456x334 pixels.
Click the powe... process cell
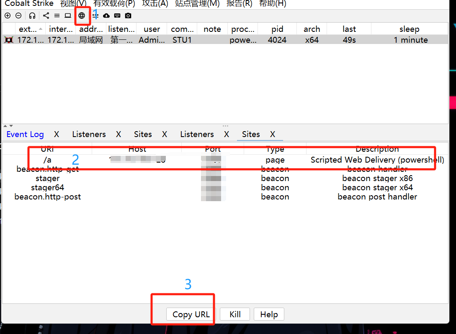[243, 40]
